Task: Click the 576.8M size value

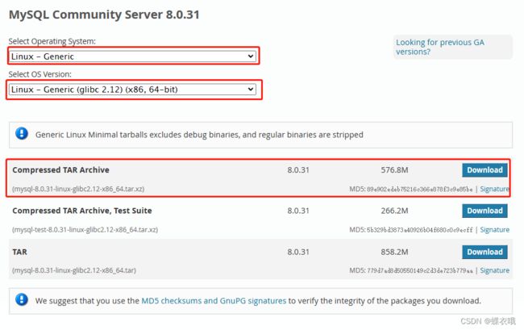Action: (394, 170)
